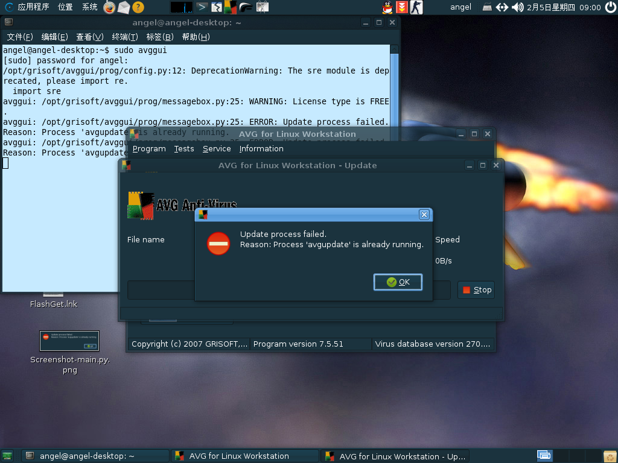The height and width of the screenshot is (463, 618).
Task: Open the trash icon in bottom panel
Action: pos(610,456)
